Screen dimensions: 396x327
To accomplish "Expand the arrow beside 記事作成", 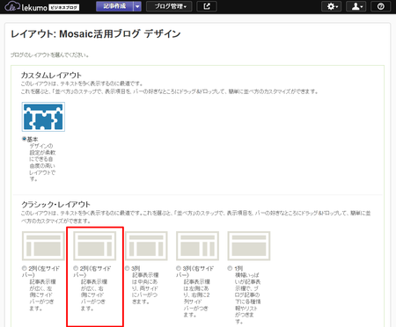I will [x=137, y=6].
